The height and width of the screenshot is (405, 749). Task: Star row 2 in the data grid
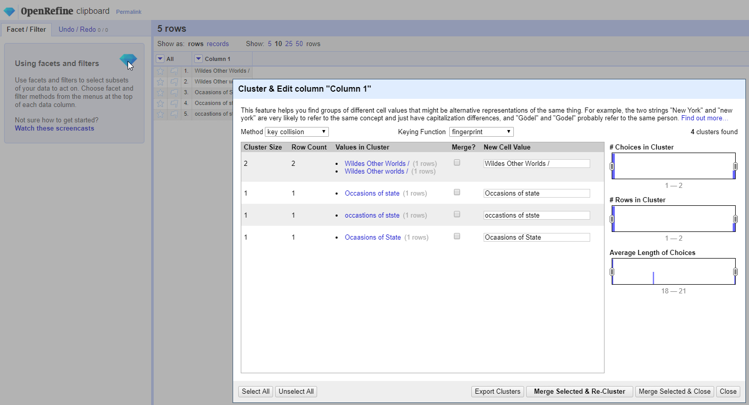160,82
